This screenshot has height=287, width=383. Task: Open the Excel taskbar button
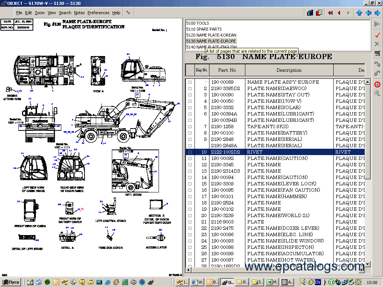tap(272, 282)
